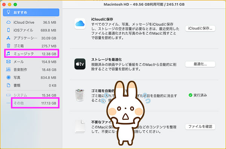Select ゴミ箱 sidebar row
226x149 pixels.
click(31, 46)
